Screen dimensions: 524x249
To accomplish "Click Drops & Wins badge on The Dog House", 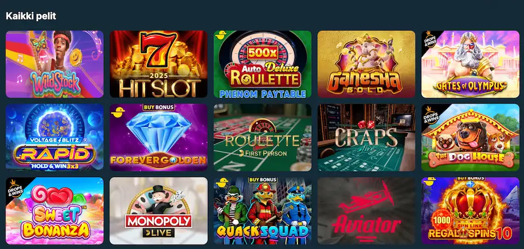I will pos(431,113).
